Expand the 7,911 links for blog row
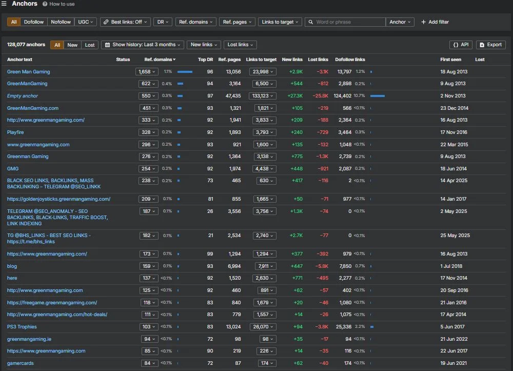This screenshot has width=513, height=371. [x=266, y=266]
